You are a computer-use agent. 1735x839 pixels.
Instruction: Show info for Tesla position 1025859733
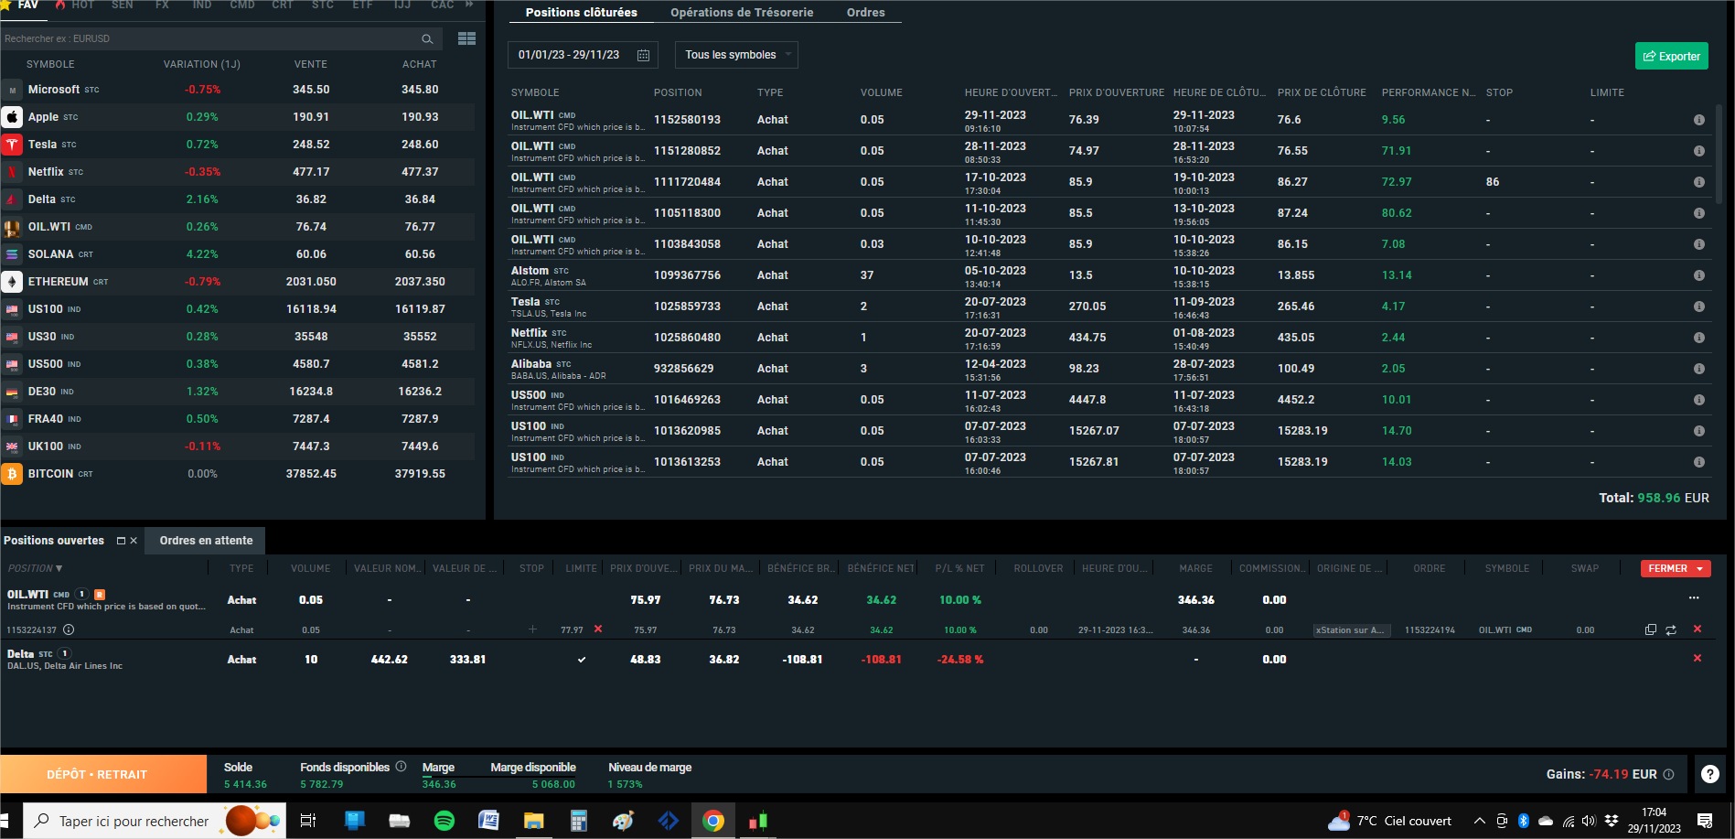tap(1698, 307)
